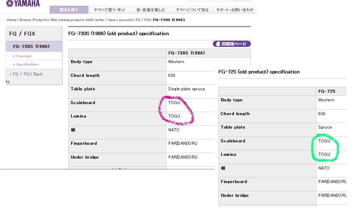The image size is (354, 212).
Task: Go to the サポート・お問い合わせ tab
Action: point(235,10)
